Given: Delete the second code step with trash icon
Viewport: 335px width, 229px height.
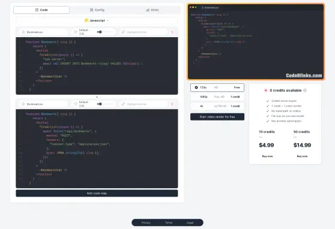Looking at the screenshot, I should click(x=172, y=104).
